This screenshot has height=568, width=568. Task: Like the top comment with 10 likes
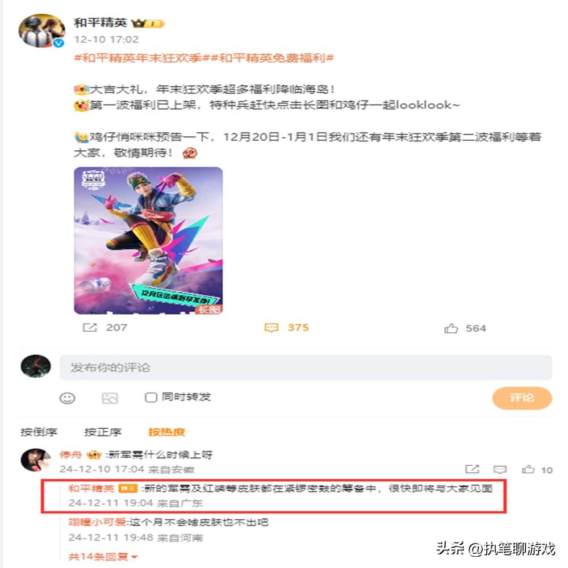(528, 470)
